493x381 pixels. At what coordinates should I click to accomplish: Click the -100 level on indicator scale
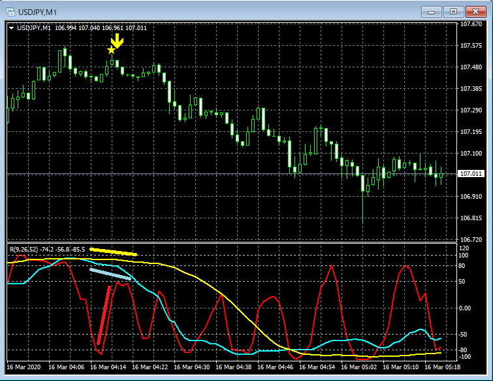click(x=464, y=357)
